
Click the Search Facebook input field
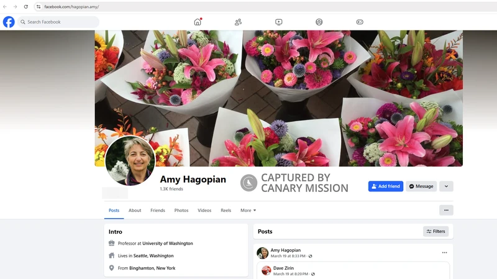(x=58, y=22)
